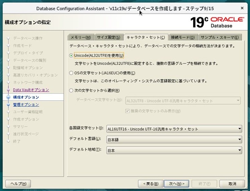Select the 構成オプション step in sidebar
This screenshot has width=250, height=191.
[26, 97]
